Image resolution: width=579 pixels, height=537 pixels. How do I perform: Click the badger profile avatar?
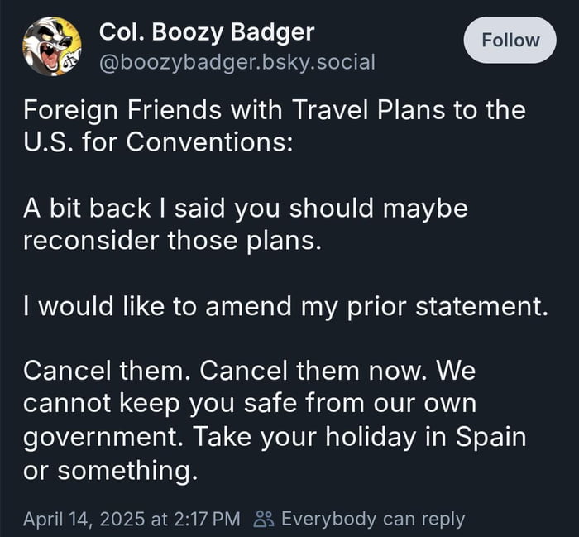click(51, 46)
